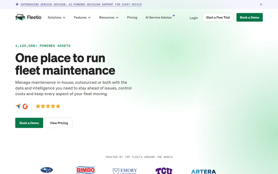Expand the Resources dropdown menu
278x174 pixels.
click(109, 17)
